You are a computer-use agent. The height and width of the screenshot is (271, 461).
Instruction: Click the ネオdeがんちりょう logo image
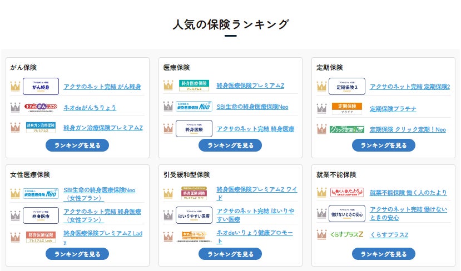(41, 107)
